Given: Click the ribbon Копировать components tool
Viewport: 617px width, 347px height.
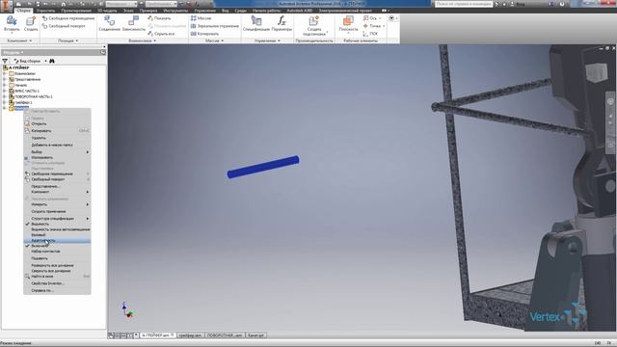Looking at the screenshot, I should pos(204,34).
